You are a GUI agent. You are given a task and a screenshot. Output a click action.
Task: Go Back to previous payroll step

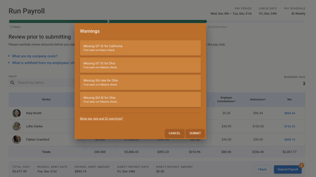pos(262,169)
